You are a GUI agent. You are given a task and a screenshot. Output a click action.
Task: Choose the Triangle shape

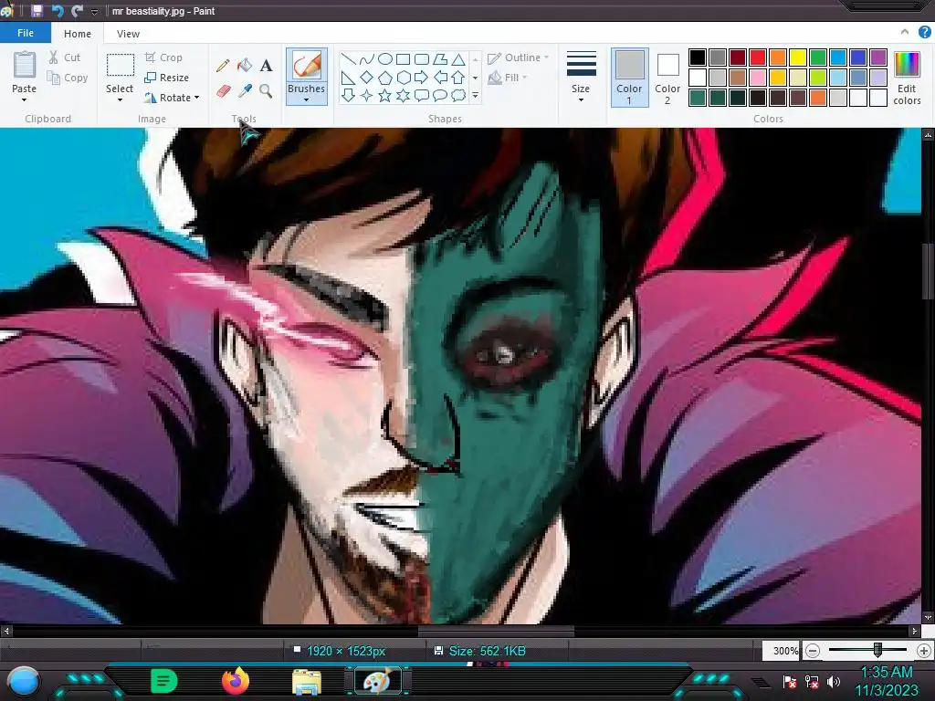point(458,59)
